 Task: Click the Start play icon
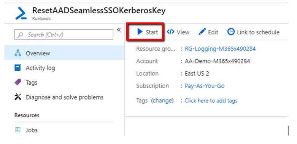(140, 32)
